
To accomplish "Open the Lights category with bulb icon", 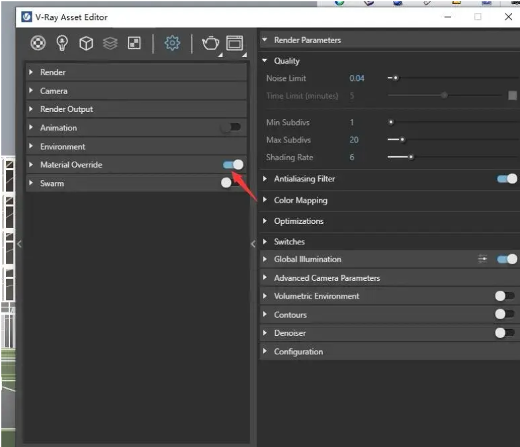I will 62,43.
